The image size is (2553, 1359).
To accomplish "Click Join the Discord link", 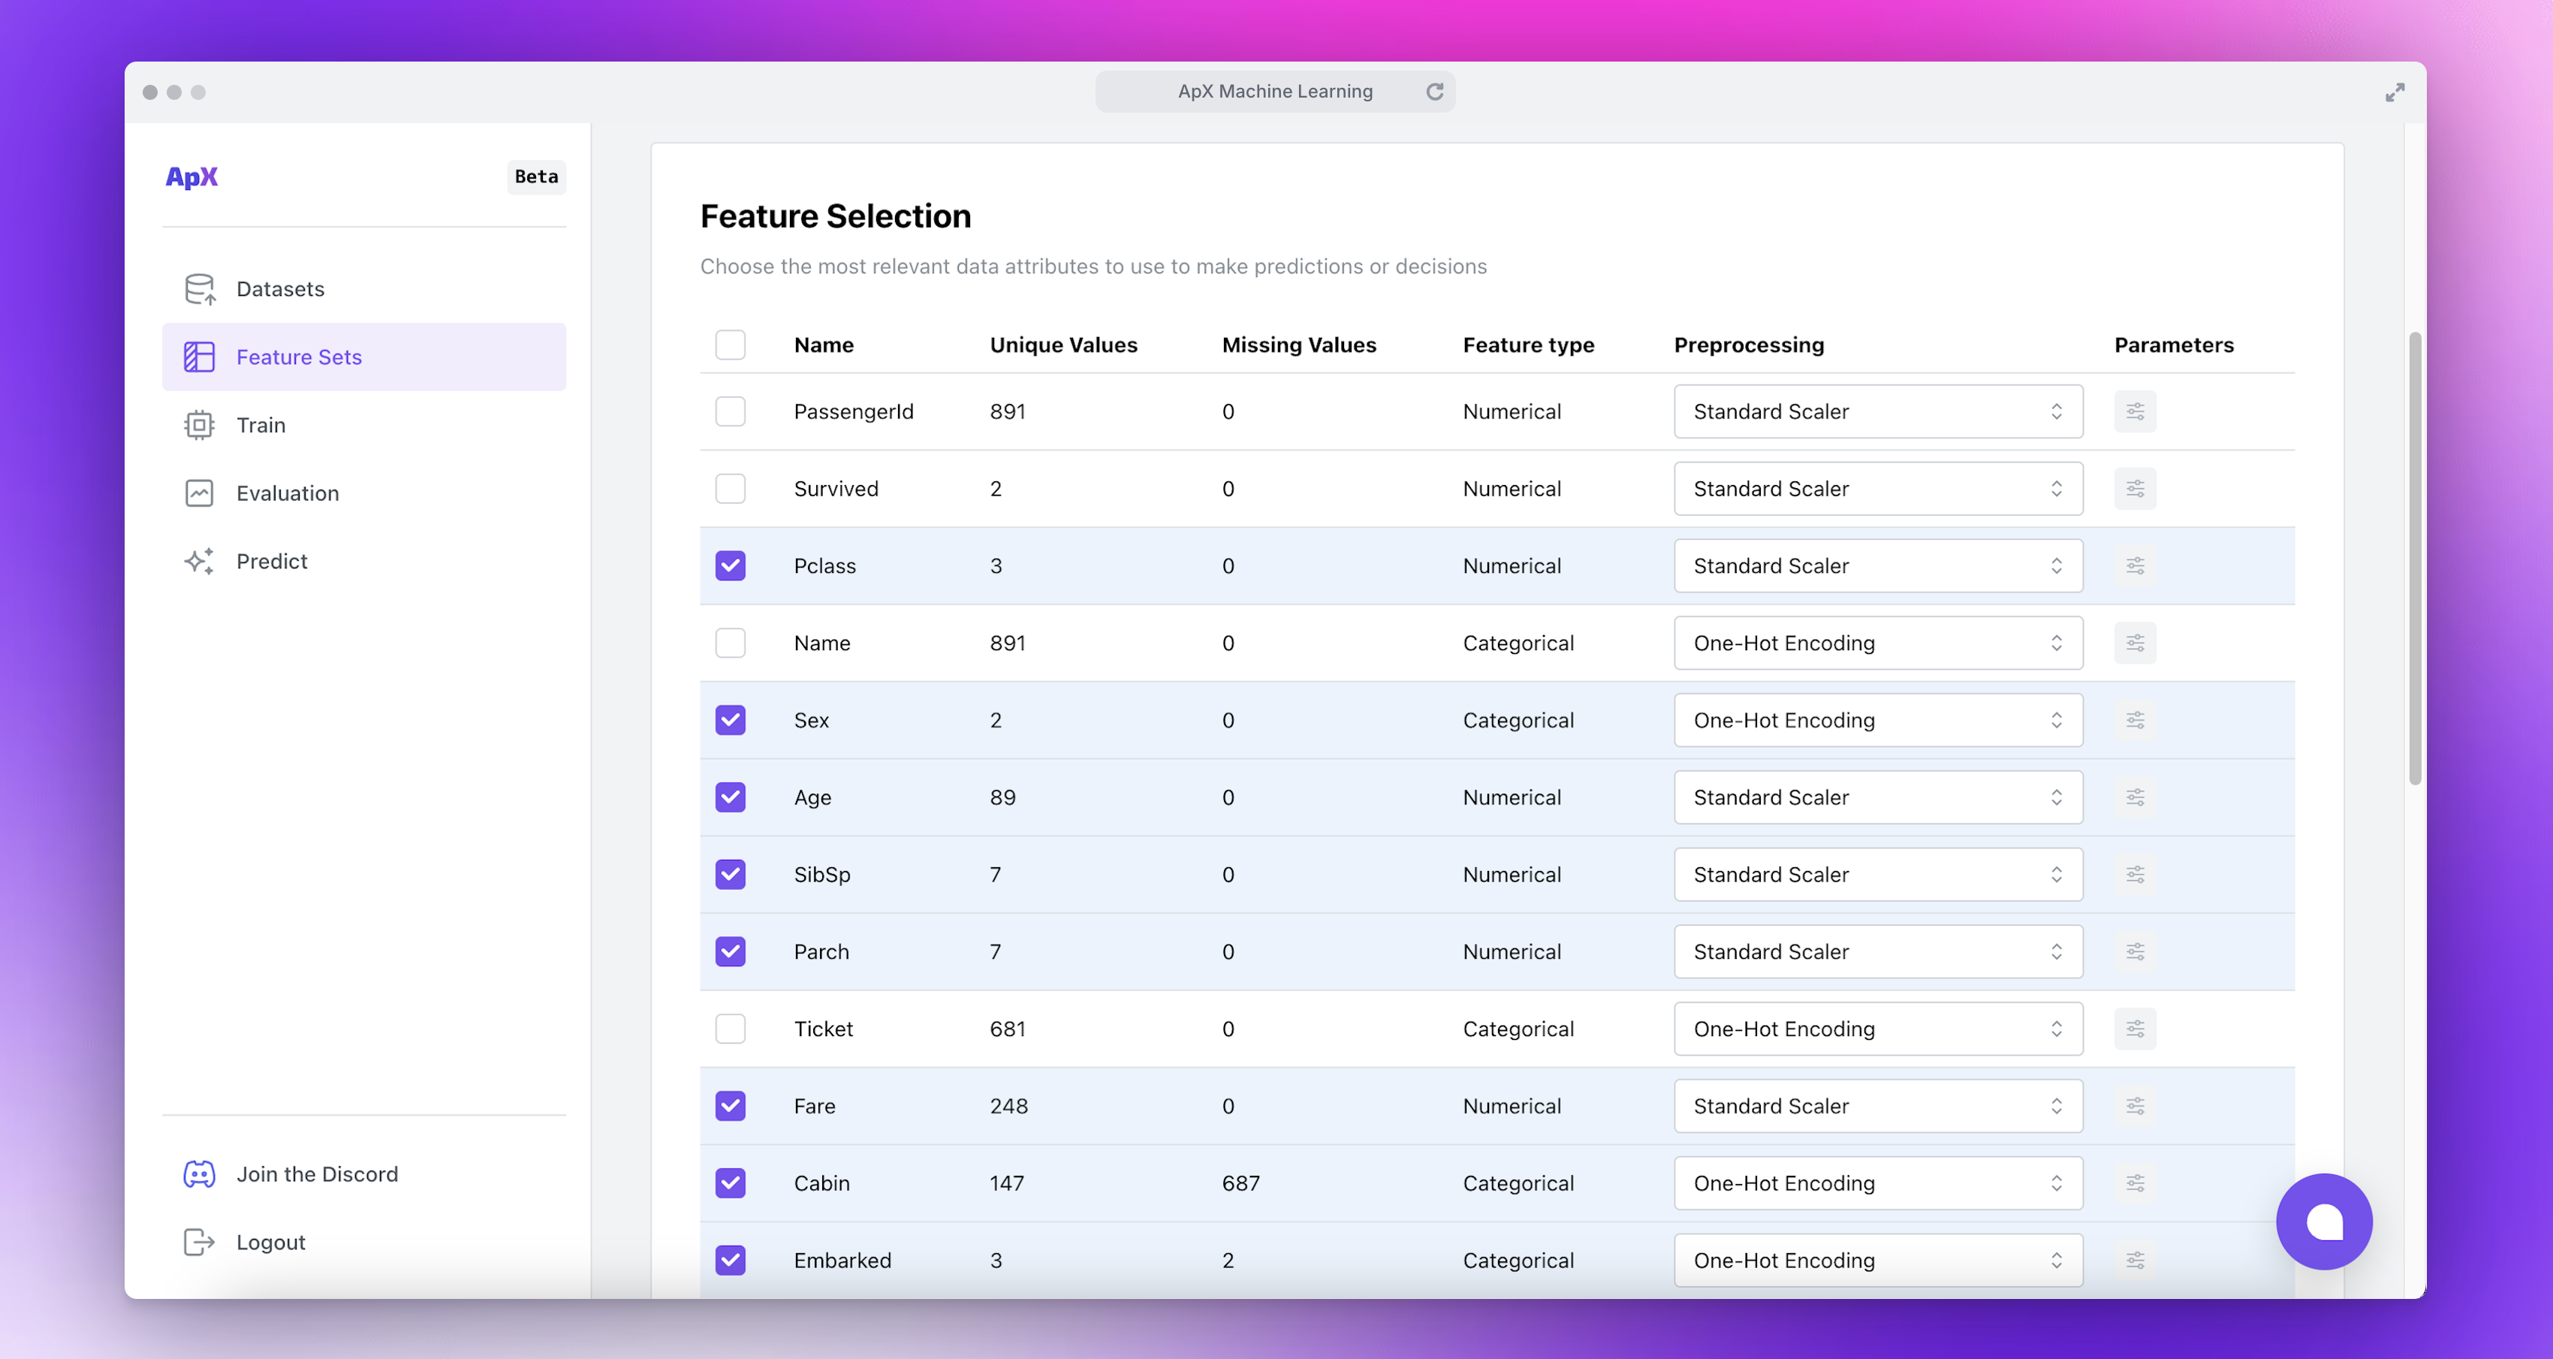I will pos(316,1174).
